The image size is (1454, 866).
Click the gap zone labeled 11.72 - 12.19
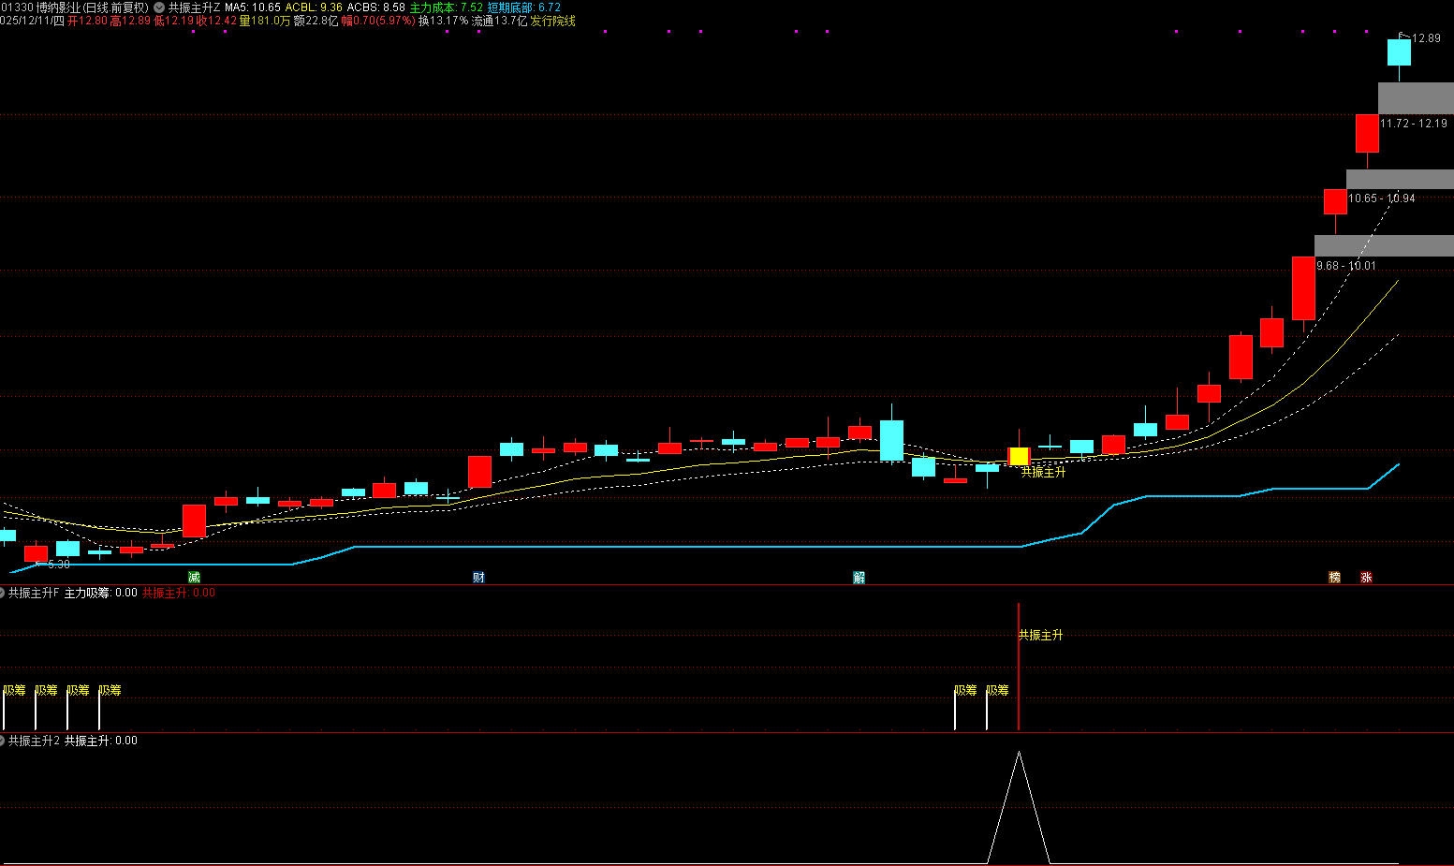click(x=1416, y=98)
